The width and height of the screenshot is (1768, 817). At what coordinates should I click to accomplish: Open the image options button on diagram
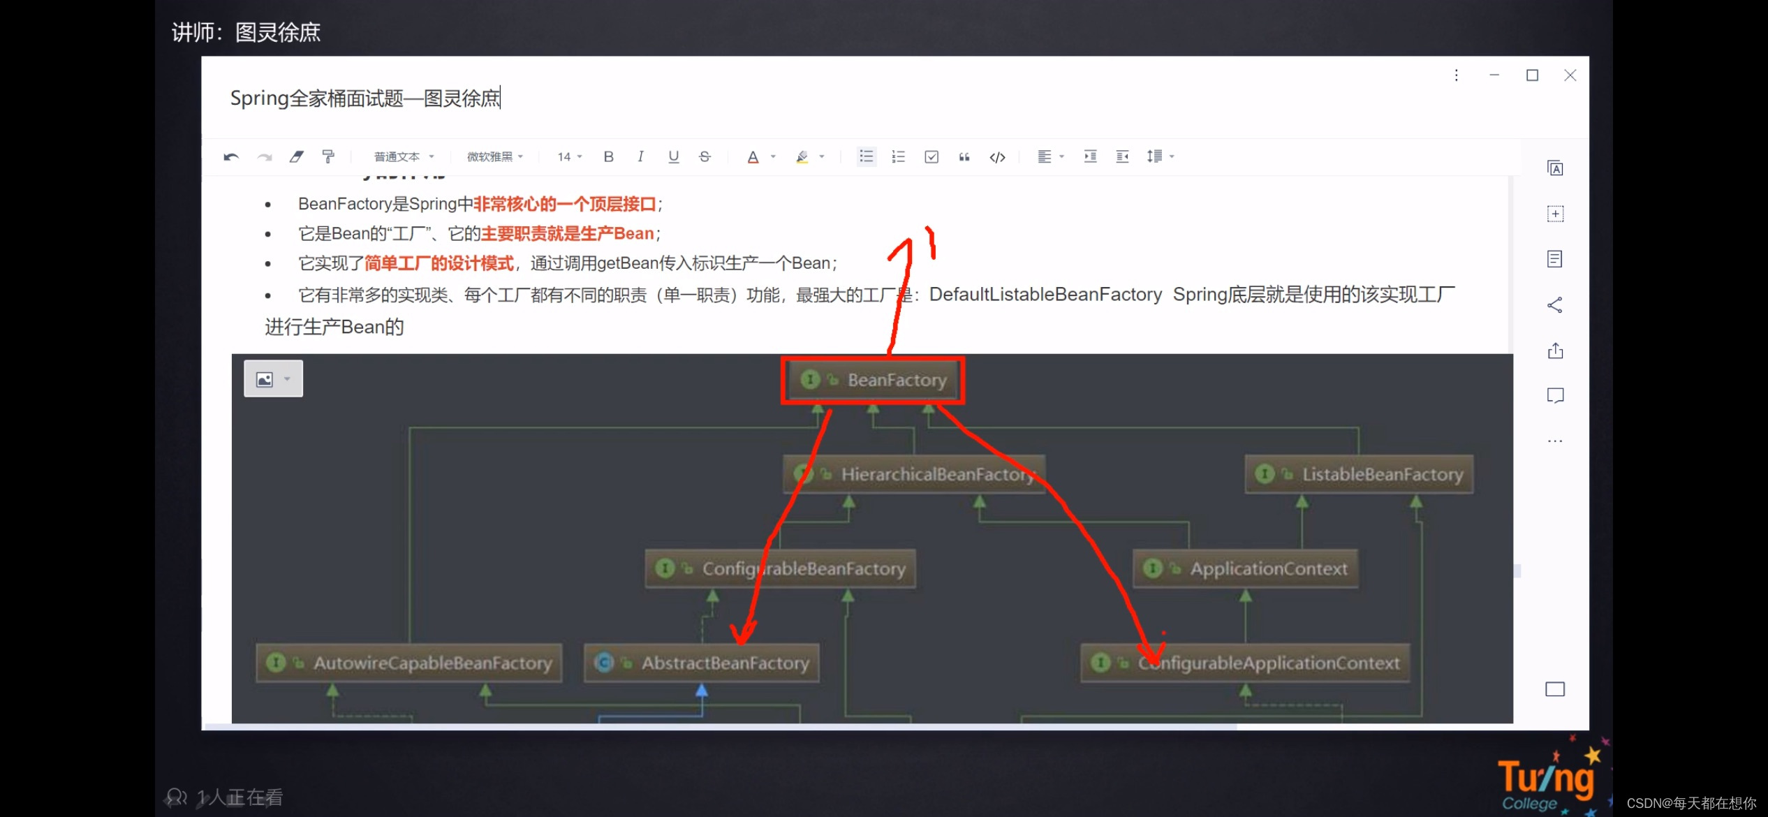coord(265,379)
